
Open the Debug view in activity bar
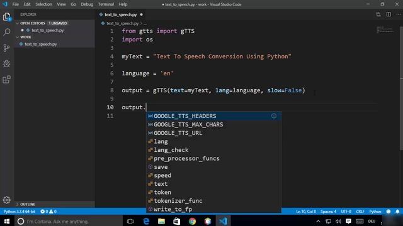[x=7, y=63]
